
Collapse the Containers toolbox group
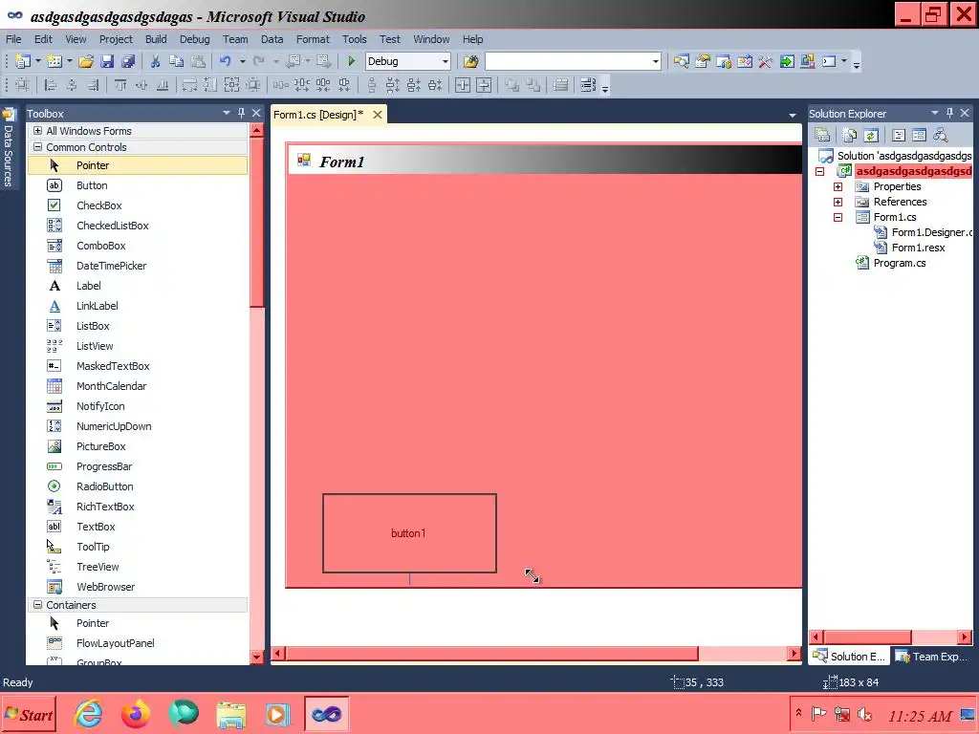pos(37,605)
